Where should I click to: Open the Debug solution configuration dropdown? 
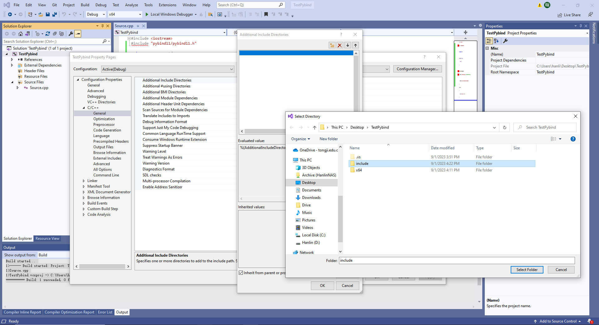[96, 14]
